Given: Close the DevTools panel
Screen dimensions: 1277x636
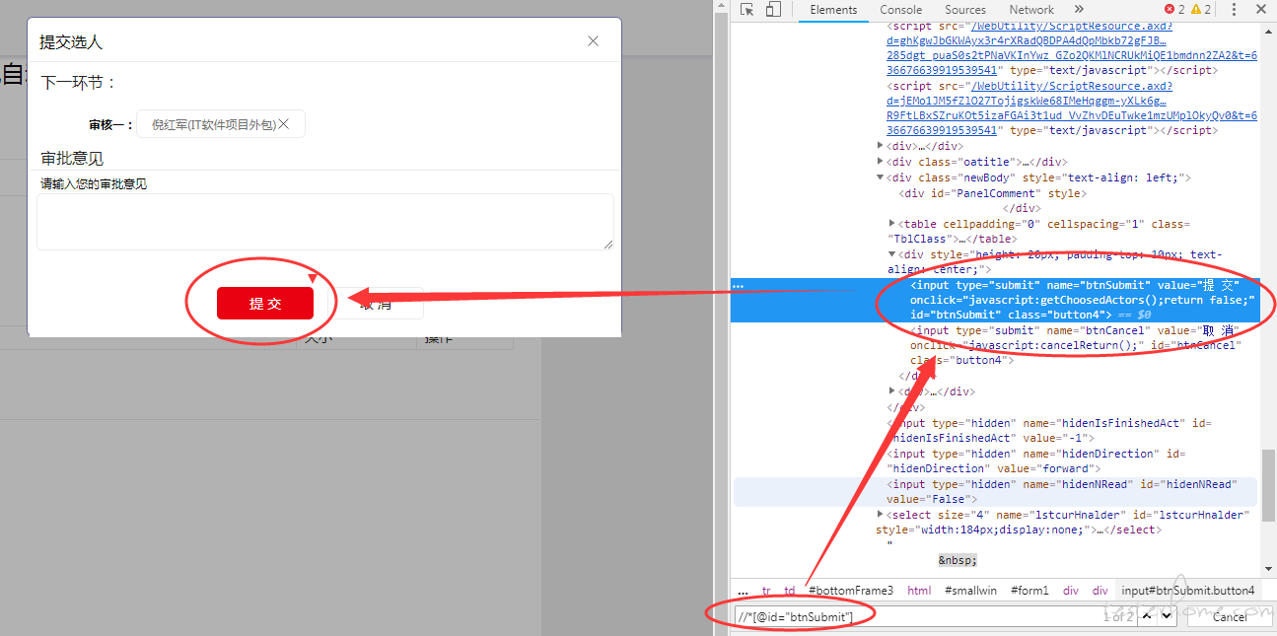Looking at the screenshot, I should (x=1261, y=10).
